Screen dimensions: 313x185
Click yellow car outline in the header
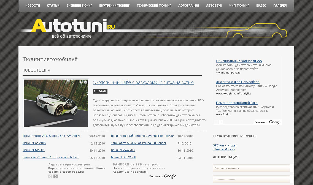256,31
